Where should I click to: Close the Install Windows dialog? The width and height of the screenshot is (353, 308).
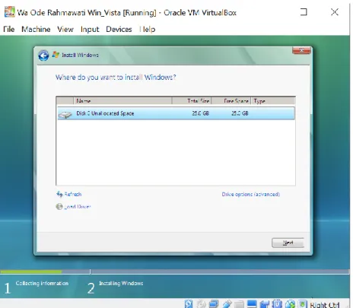[301, 50]
